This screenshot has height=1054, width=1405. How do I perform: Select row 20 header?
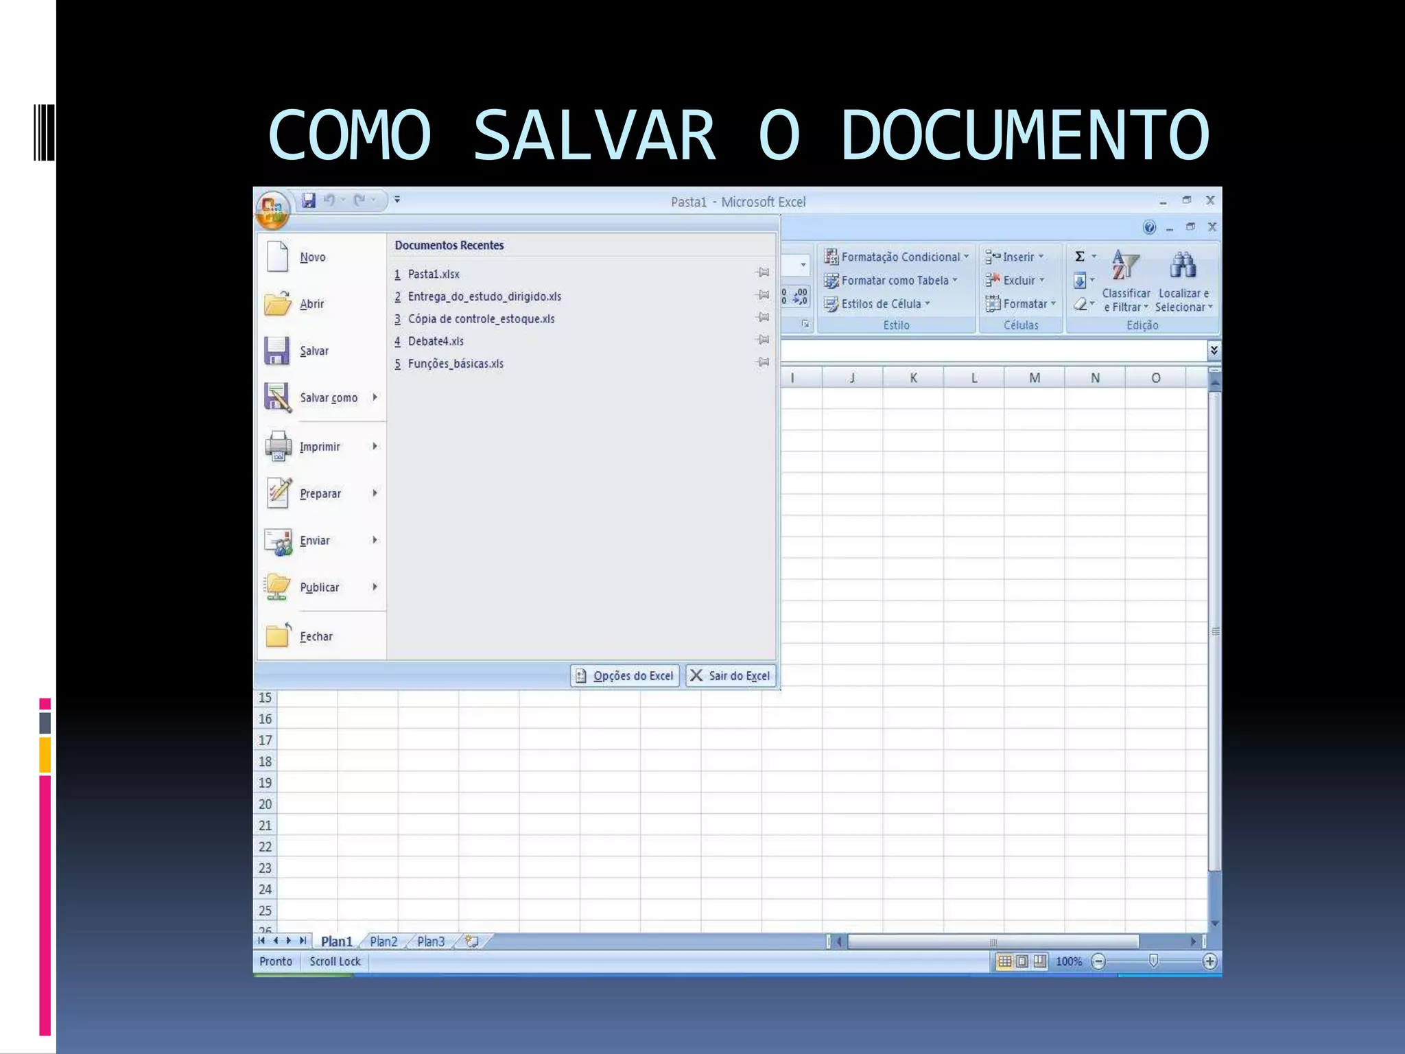coord(265,804)
